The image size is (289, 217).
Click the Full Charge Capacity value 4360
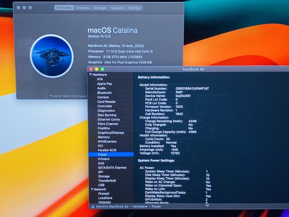pyautogui.click(x=193, y=132)
